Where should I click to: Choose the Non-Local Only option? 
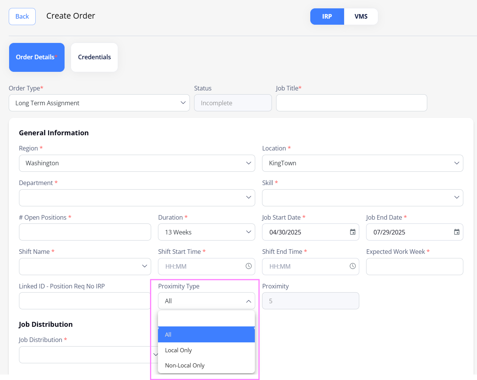tap(185, 366)
